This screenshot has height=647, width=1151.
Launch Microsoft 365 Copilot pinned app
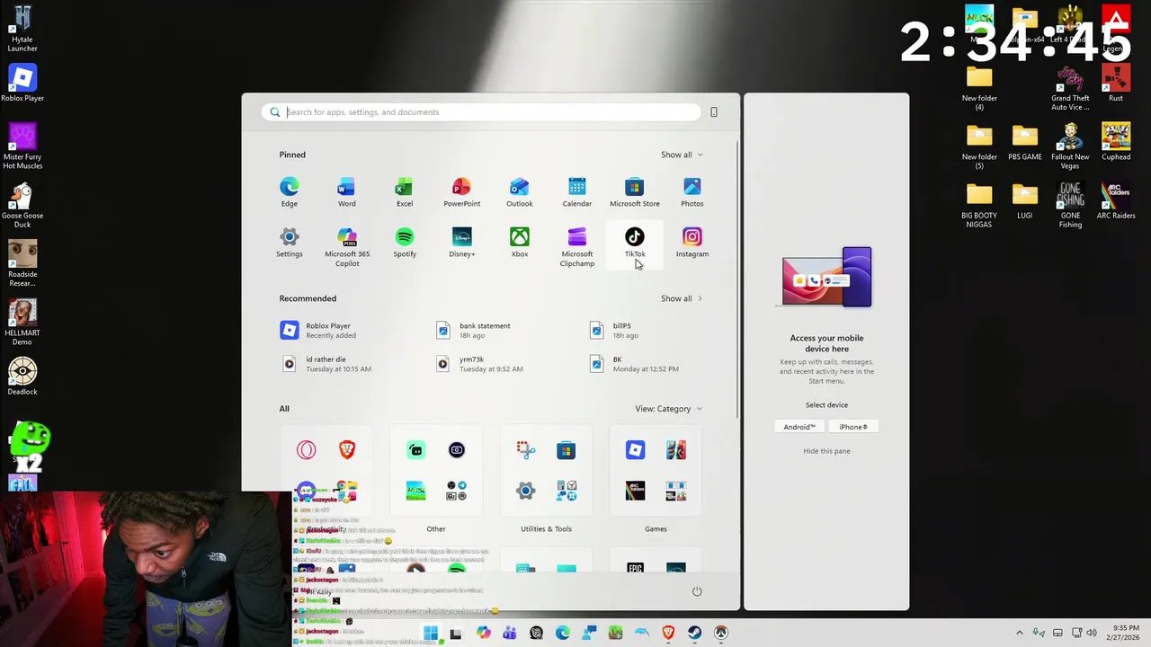346,246
